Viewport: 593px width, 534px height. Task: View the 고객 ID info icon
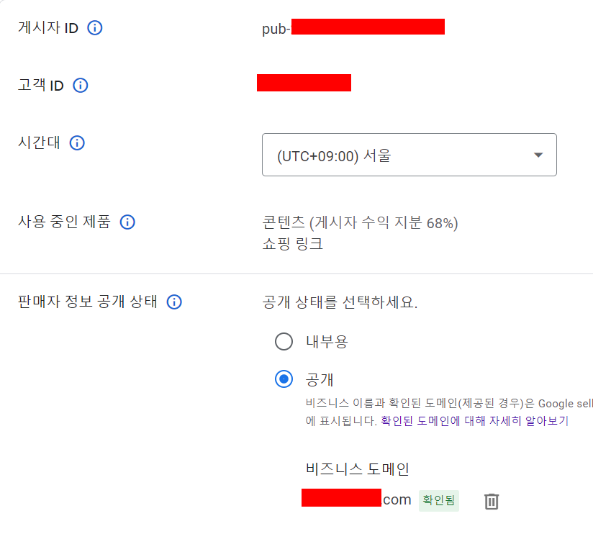[x=80, y=85]
